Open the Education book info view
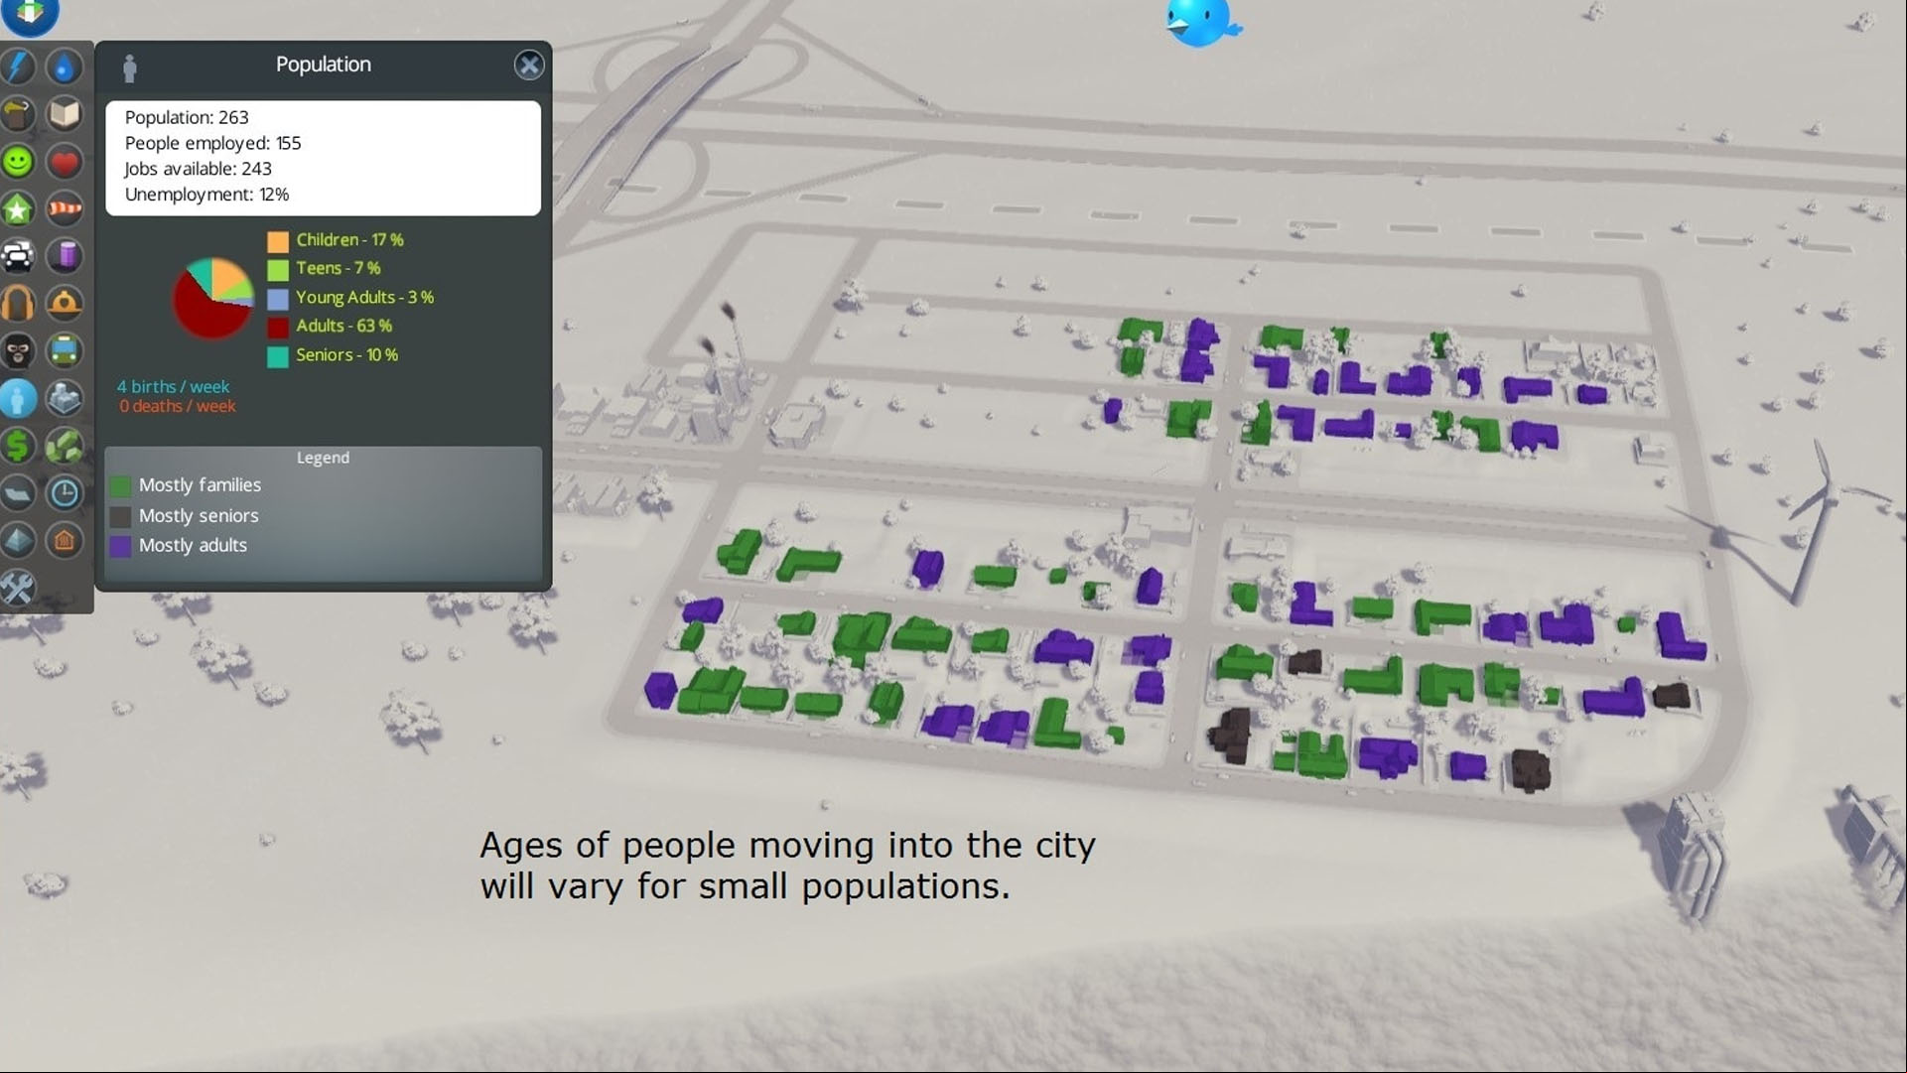Viewport: 1907px width, 1073px height. (65, 114)
